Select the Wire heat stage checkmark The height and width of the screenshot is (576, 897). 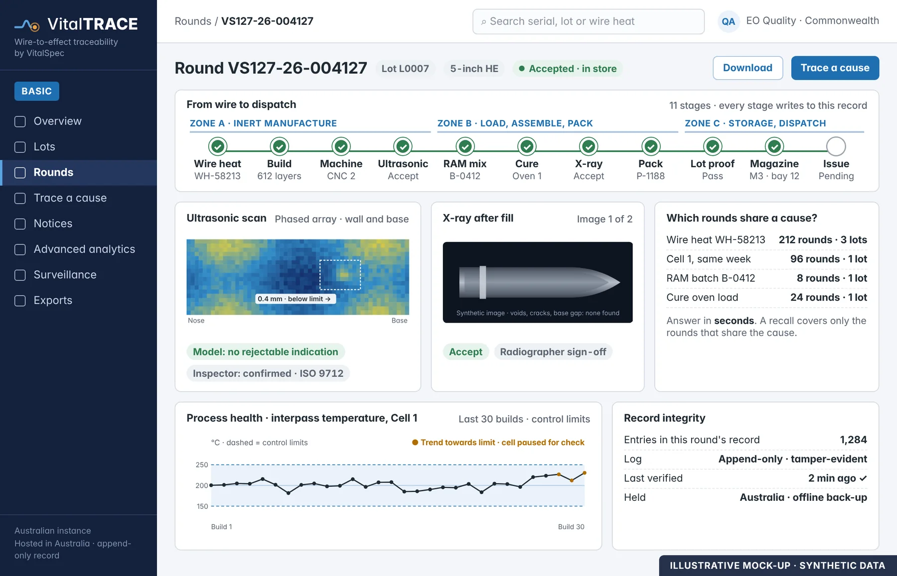pos(218,146)
